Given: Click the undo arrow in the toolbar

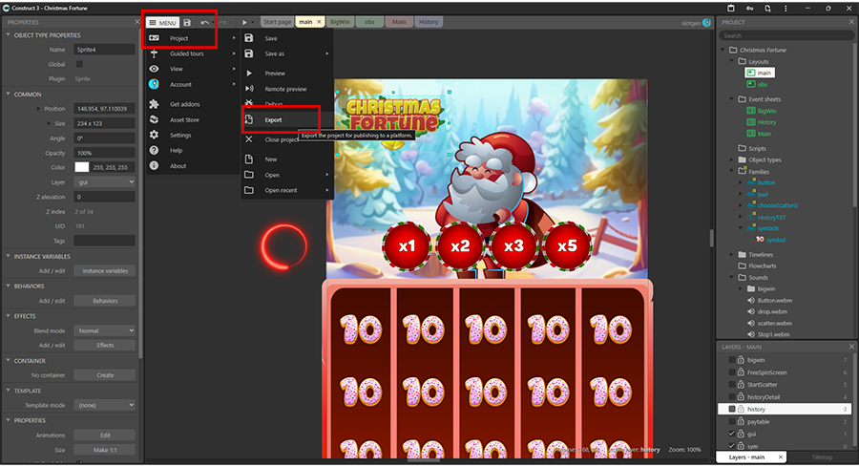Looking at the screenshot, I should [205, 22].
